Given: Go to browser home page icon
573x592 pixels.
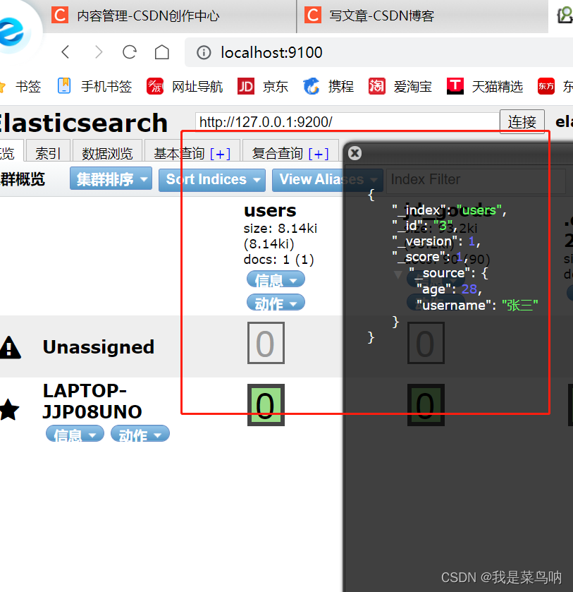Looking at the screenshot, I should [x=162, y=52].
